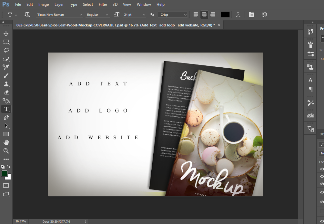Toggle text orientation button
The width and height of the screenshot is (324, 224).
point(27,15)
